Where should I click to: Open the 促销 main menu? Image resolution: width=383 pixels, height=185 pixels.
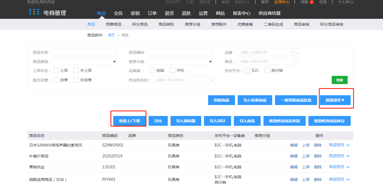[135, 13]
